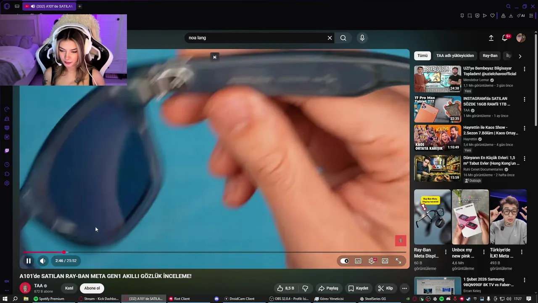
Task: Open ad blocker shield icon in toolbar
Action: coord(477,16)
